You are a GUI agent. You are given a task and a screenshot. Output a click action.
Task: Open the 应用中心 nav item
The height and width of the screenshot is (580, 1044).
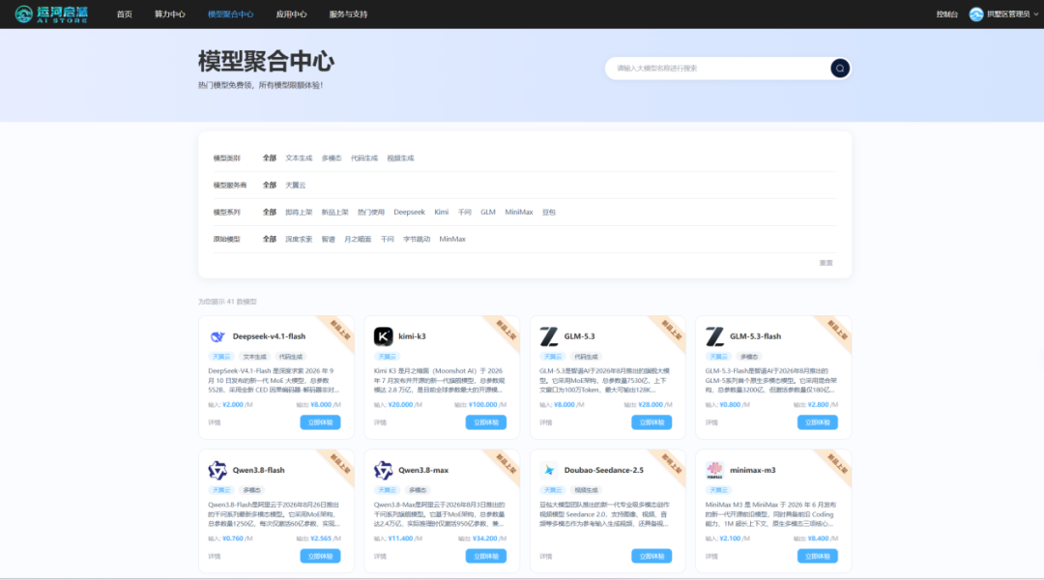(291, 14)
